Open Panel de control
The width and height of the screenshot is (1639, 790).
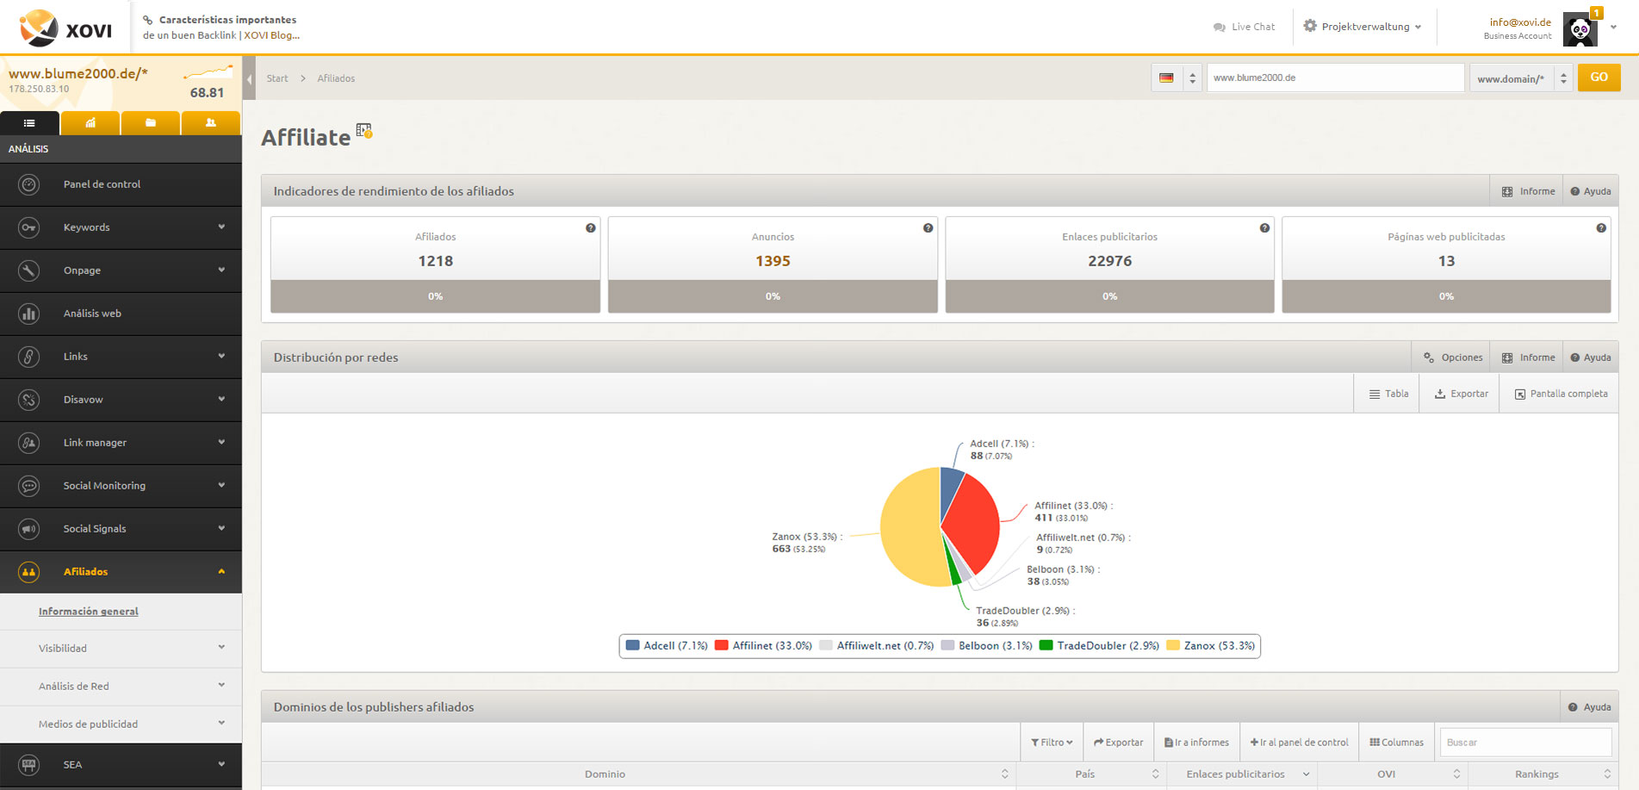click(x=102, y=184)
